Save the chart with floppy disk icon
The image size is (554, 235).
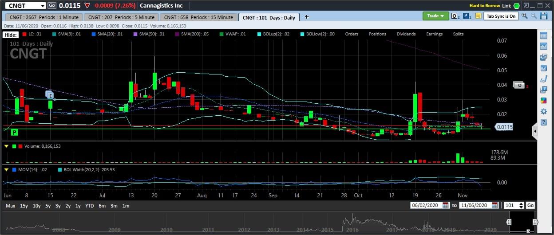pyautogui.click(x=544, y=16)
